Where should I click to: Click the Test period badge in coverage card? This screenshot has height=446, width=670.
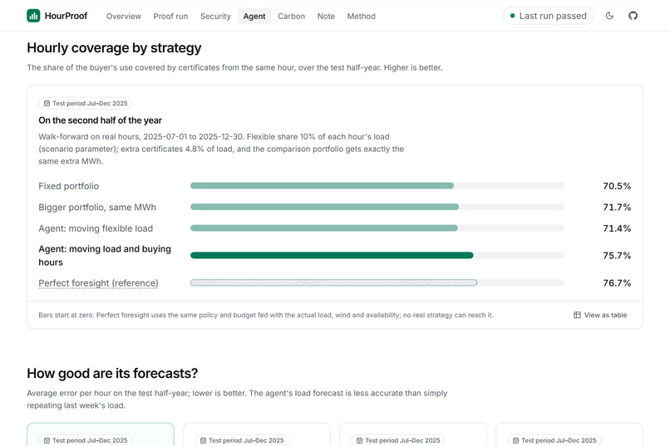click(86, 103)
